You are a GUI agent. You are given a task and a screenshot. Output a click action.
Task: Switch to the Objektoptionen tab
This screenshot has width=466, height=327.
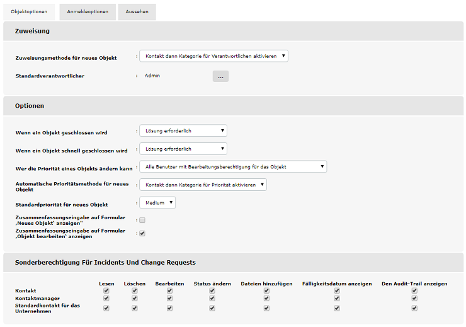29,12
